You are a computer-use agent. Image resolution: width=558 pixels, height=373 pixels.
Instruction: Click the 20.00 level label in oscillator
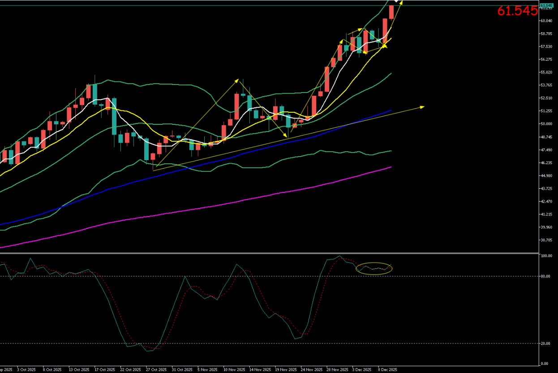(x=545, y=343)
